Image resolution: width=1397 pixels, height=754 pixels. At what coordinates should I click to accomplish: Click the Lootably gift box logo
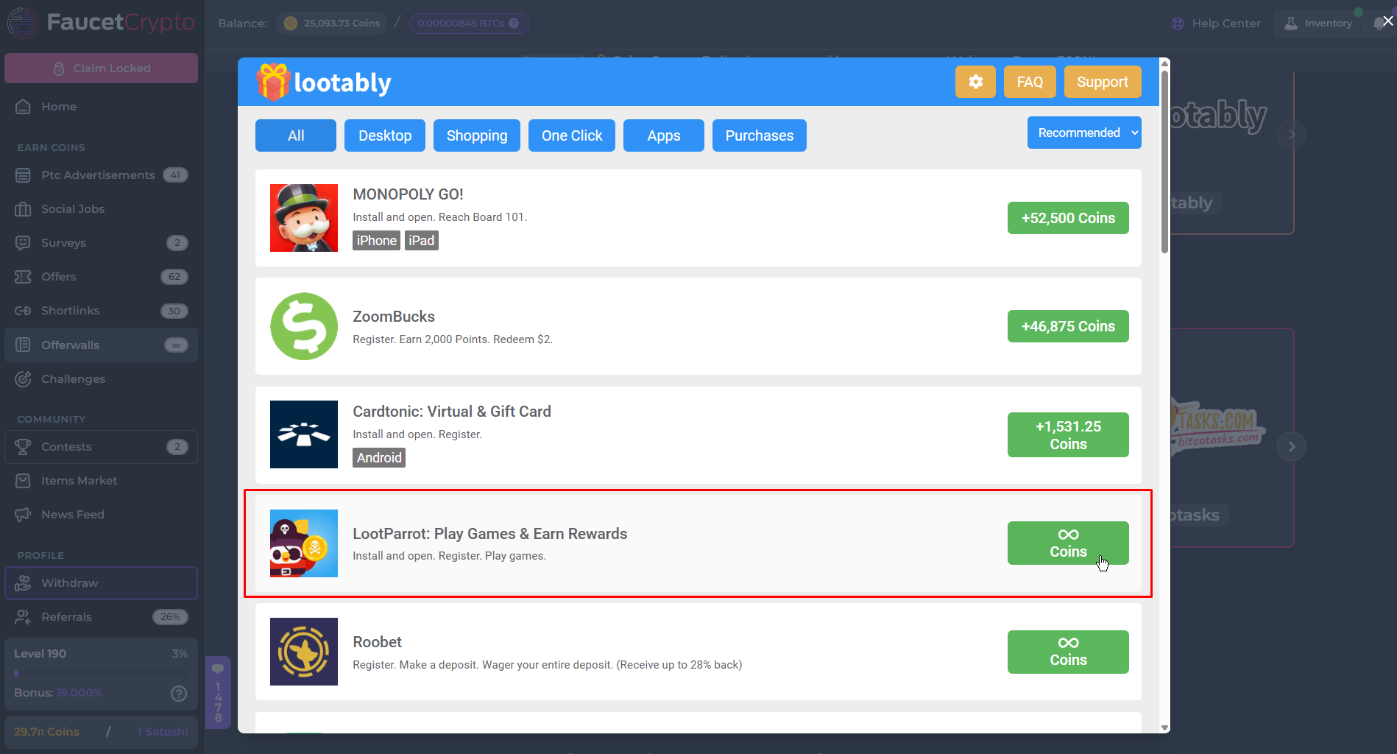[273, 82]
